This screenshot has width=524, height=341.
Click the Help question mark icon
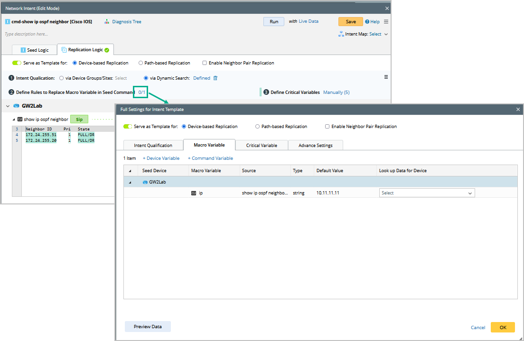(367, 22)
